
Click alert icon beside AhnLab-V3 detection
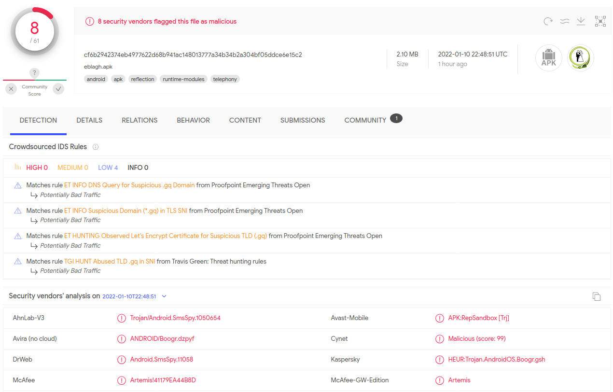coord(122,318)
